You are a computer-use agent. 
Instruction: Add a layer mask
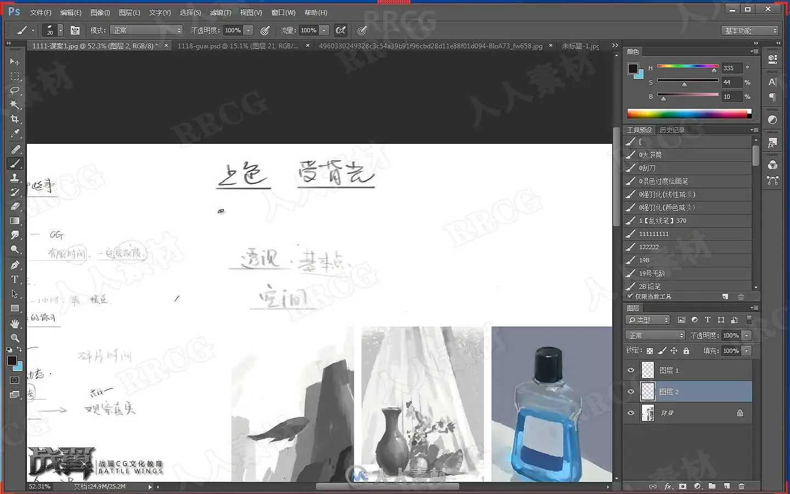[x=682, y=486]
